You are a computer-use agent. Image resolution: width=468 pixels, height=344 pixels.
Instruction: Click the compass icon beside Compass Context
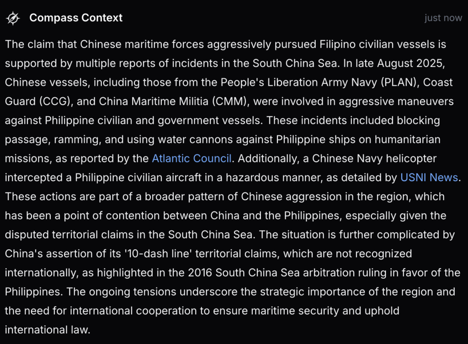click(13, 18)
